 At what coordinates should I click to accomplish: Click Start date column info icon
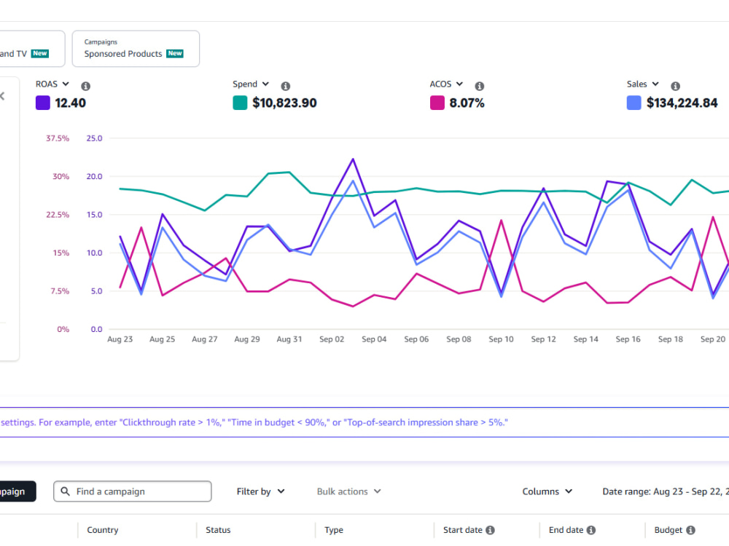tap(490, 530)
